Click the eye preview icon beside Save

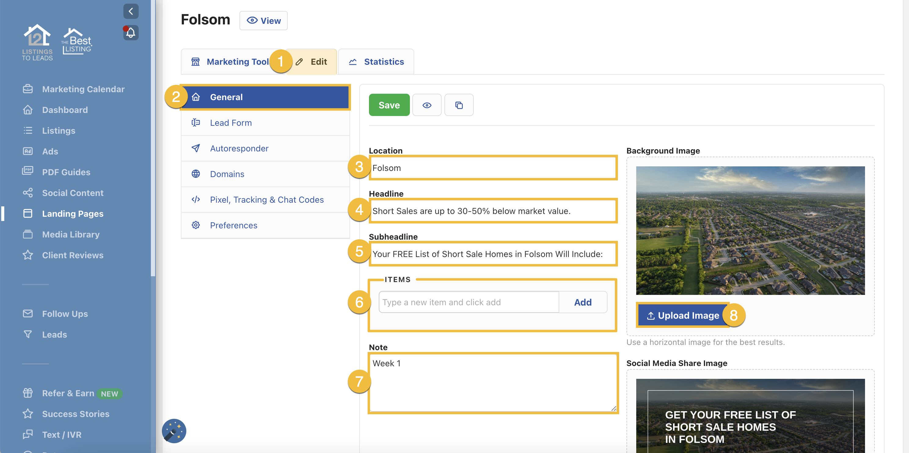(427, 105)
